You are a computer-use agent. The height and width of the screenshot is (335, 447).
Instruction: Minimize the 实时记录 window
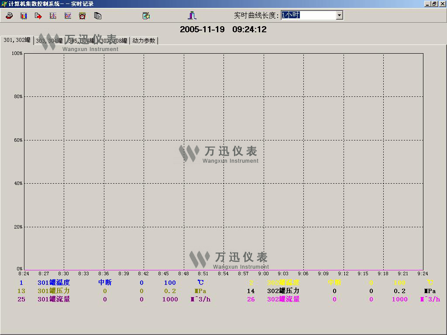coord(427,3)
